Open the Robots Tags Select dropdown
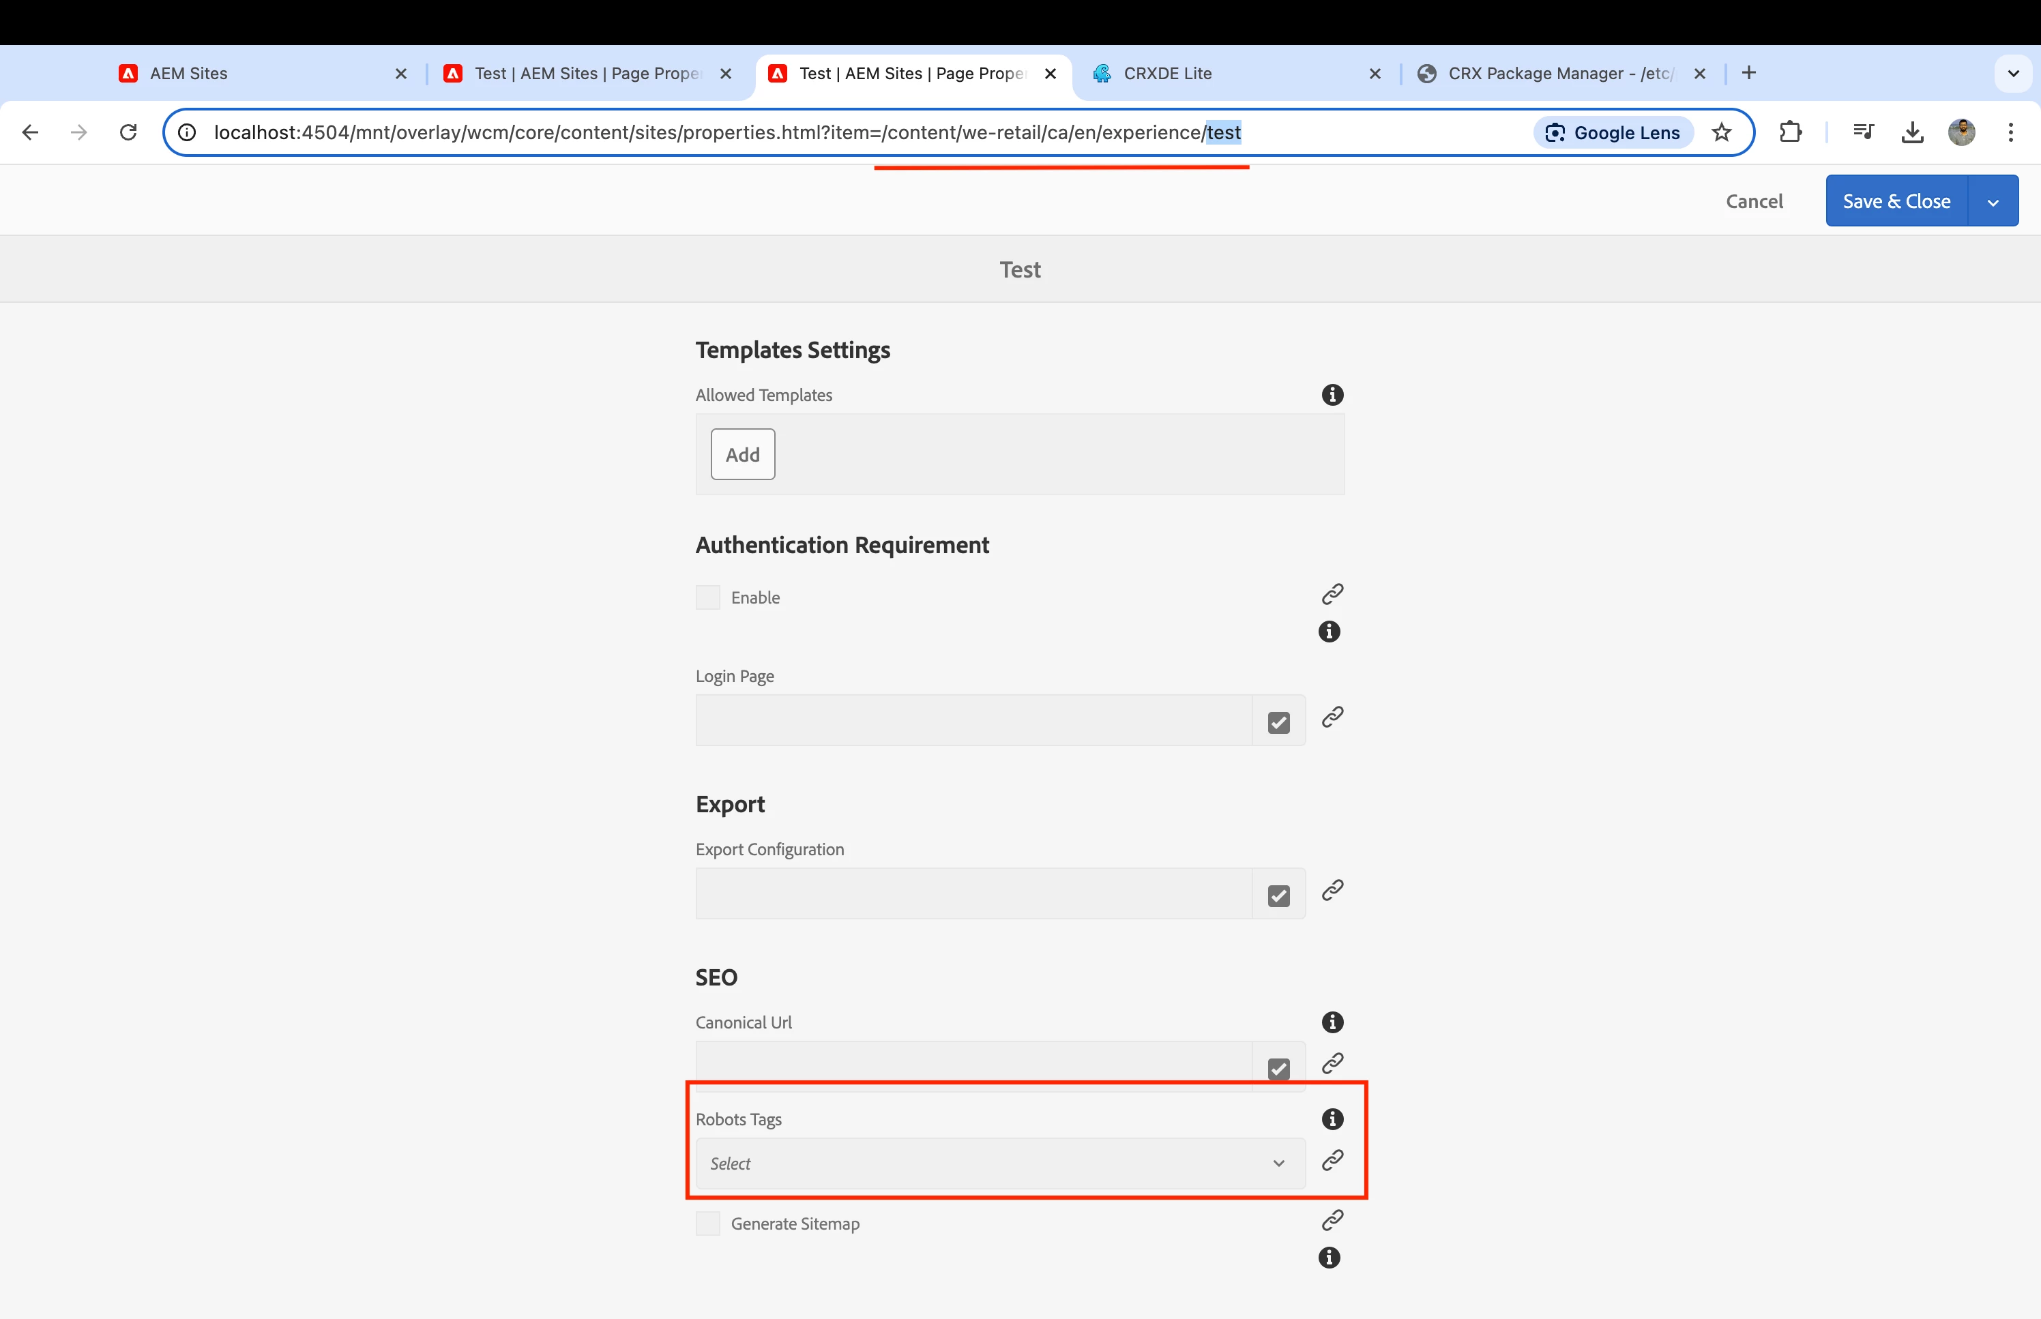The height and width of the screenshot is (1319, 2041). tap(999, 1163)
